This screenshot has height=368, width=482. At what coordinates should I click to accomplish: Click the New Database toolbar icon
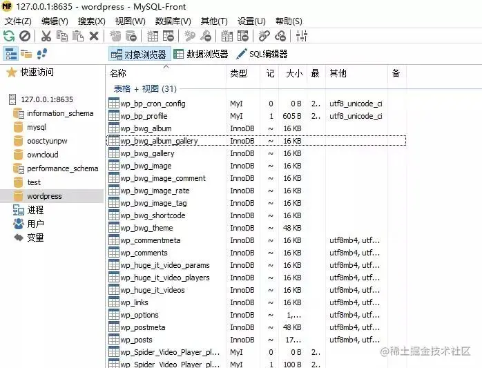pos(115,36)
